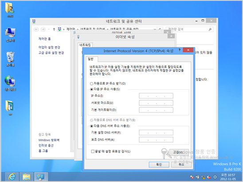Open 고급 공유 설정 변경 link
Viewport: 243px width, 182px height.
click(x=51, y=53)
